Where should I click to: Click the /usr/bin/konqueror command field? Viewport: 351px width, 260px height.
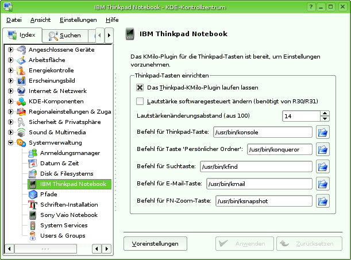(280, 149)
